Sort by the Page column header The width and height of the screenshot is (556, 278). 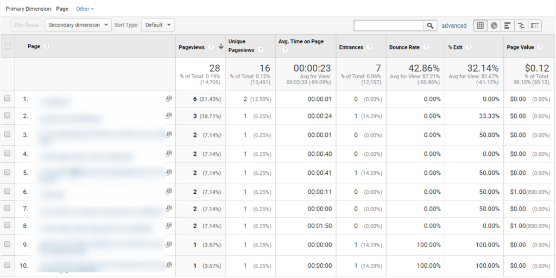(34, 46)
